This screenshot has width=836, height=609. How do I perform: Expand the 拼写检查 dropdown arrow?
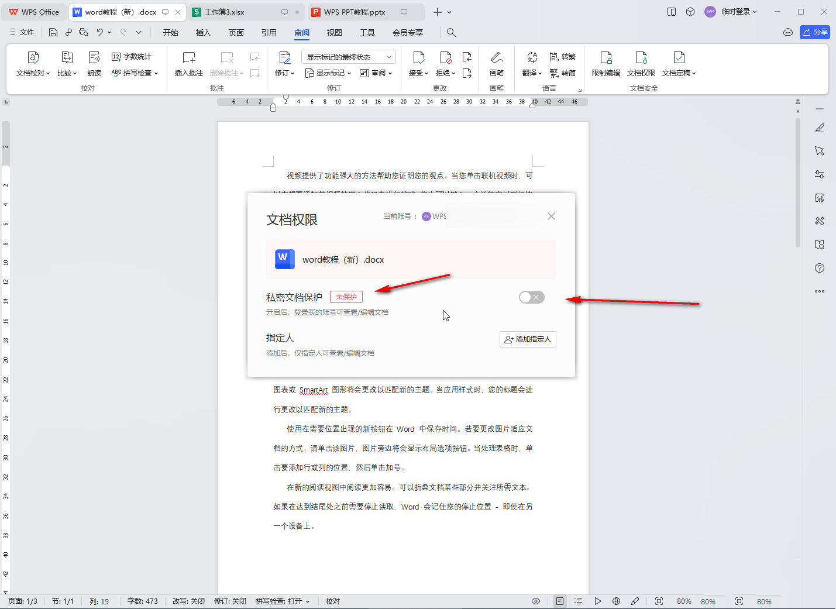pyautogui.click(x=156, y=73)
